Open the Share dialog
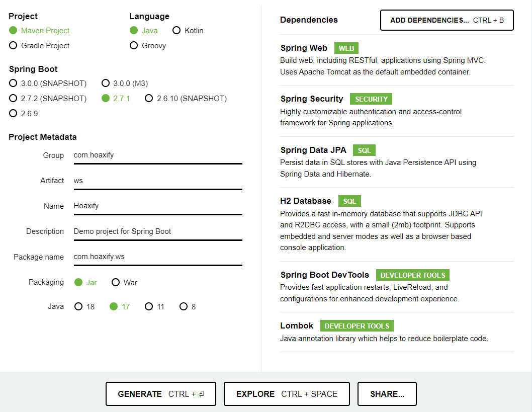Screen dimensions: 532x412 (387, 394)
